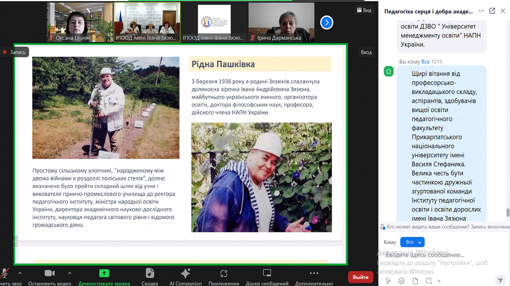This screenshot has width=510, height=286.
Task: Expand video options arrow next to camera
Action: 70,273
